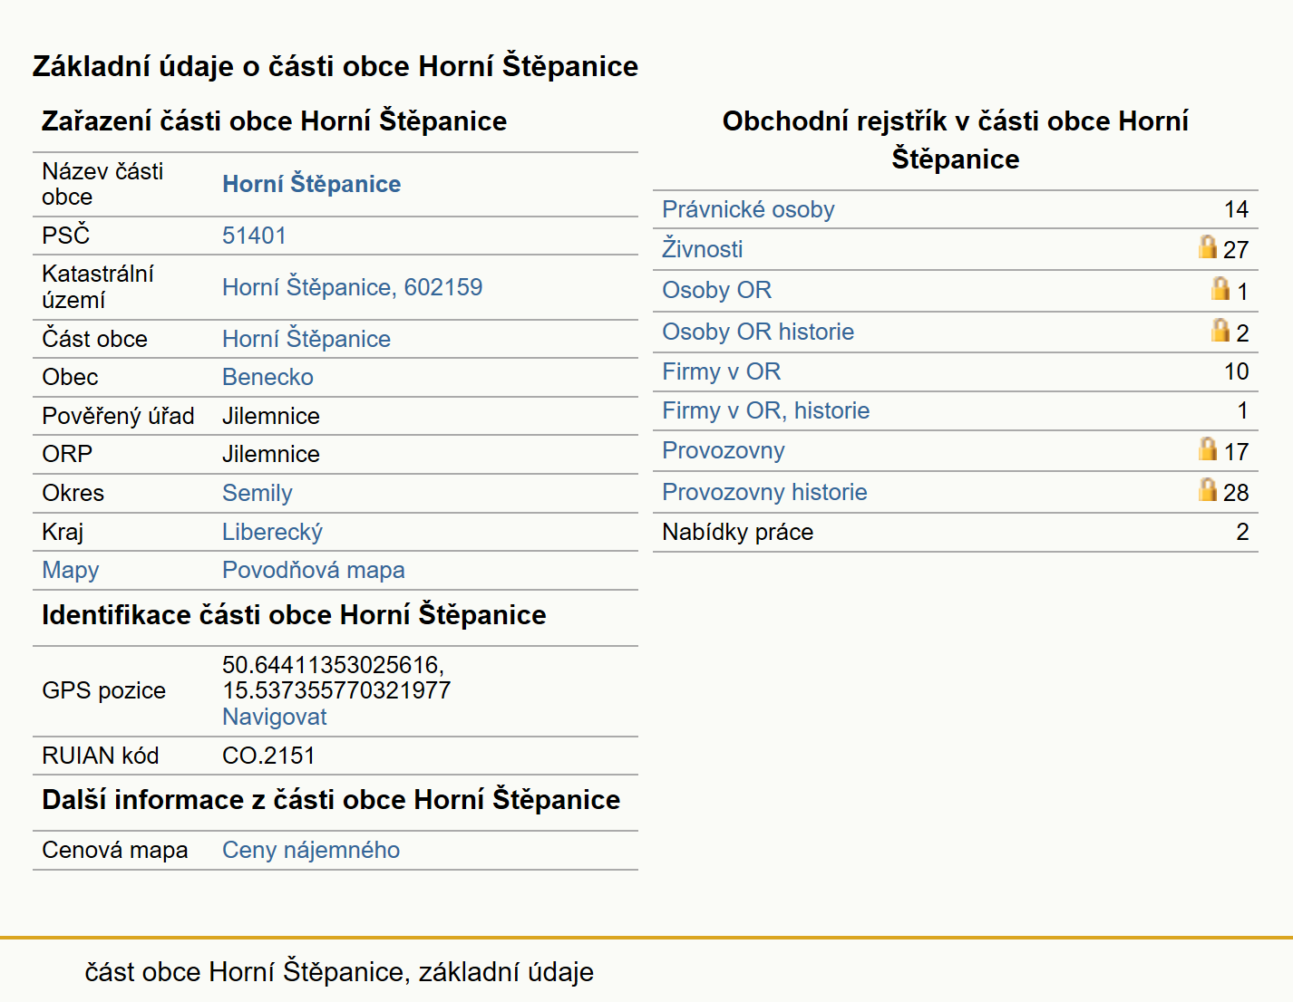Click the Kraj label
Image resolution: width=1293 pixels, height=1002 pixels.
click(63, 532)
